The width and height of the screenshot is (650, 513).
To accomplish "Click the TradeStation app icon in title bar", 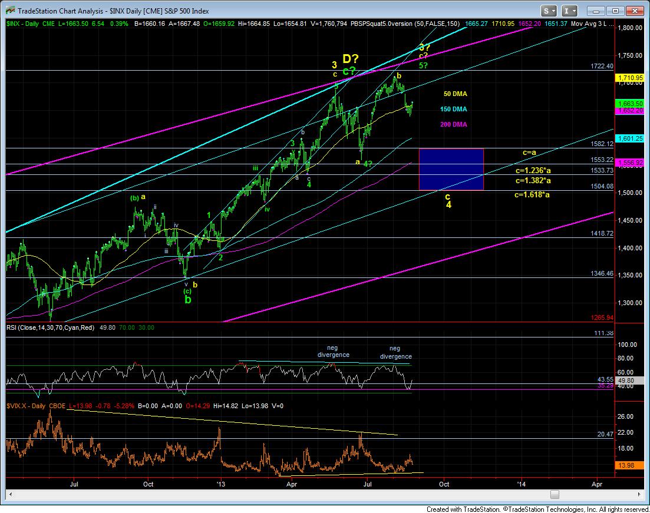I will pyautogui.click(x=11, y=11).
